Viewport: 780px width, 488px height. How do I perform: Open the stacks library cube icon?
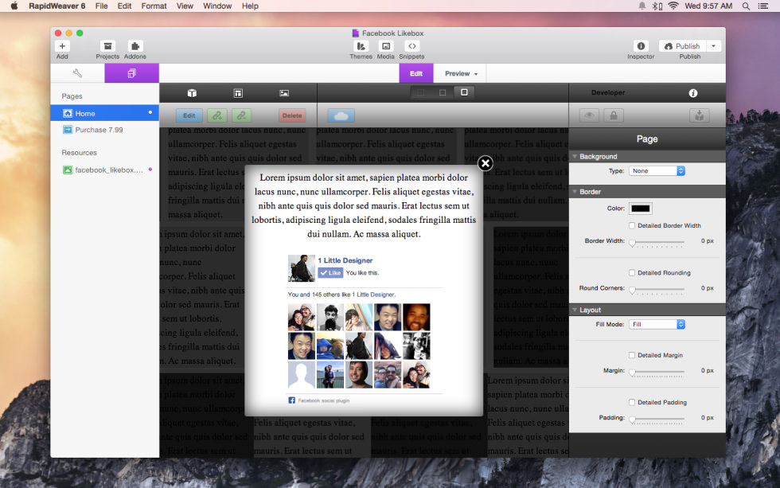192,93
